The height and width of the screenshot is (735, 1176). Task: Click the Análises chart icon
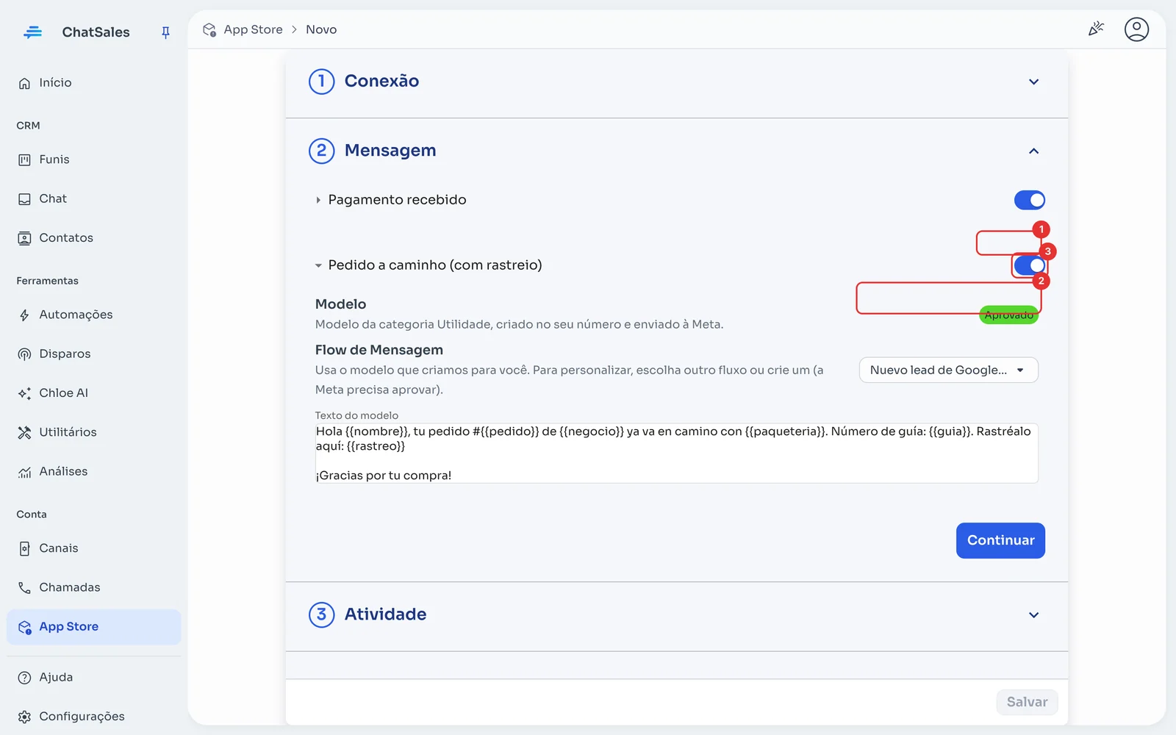pos(24,472)
